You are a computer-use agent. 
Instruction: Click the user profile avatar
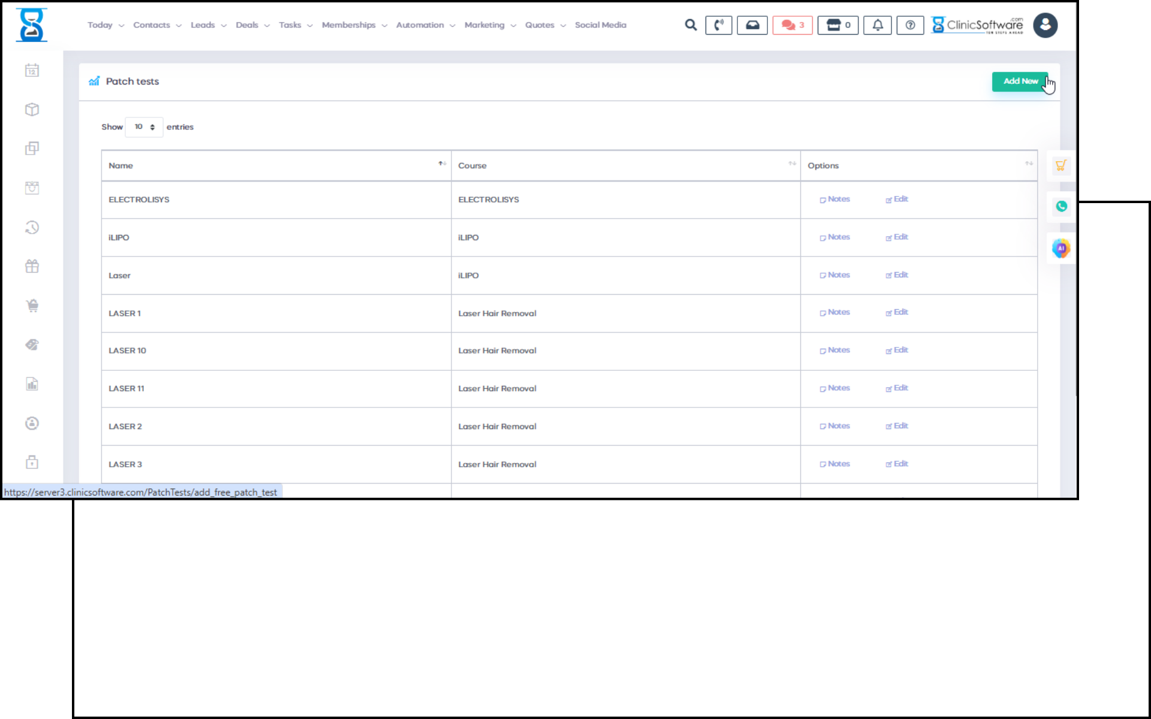(1045, 25)
